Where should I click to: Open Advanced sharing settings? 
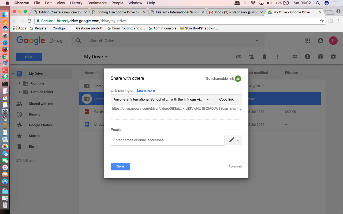(x=235, y=166)
